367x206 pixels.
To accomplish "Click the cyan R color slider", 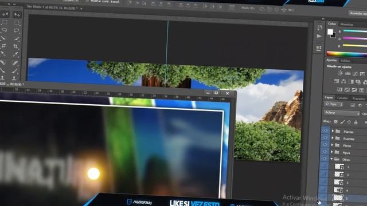I will 355,31.
